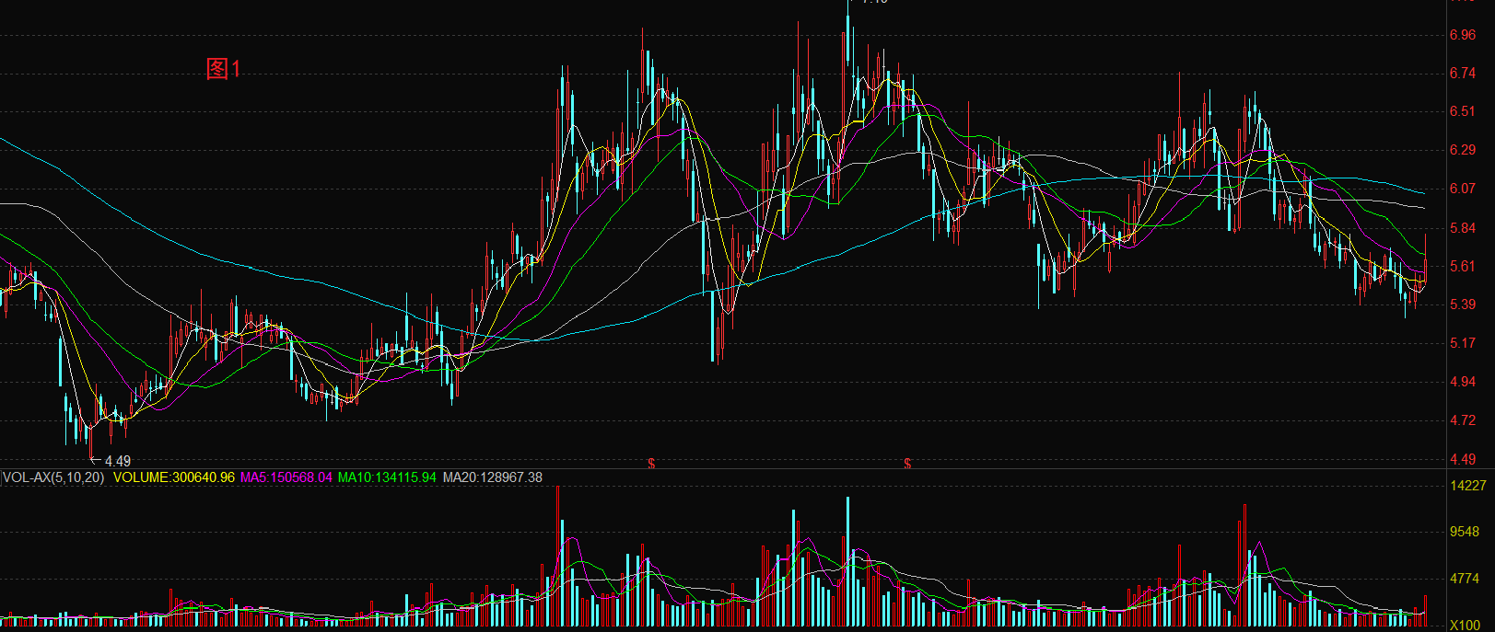The width and height of the screenshot is (1495, 632).
Task: Select the magenta MA5 volume average label
Action: click(286, 477)
